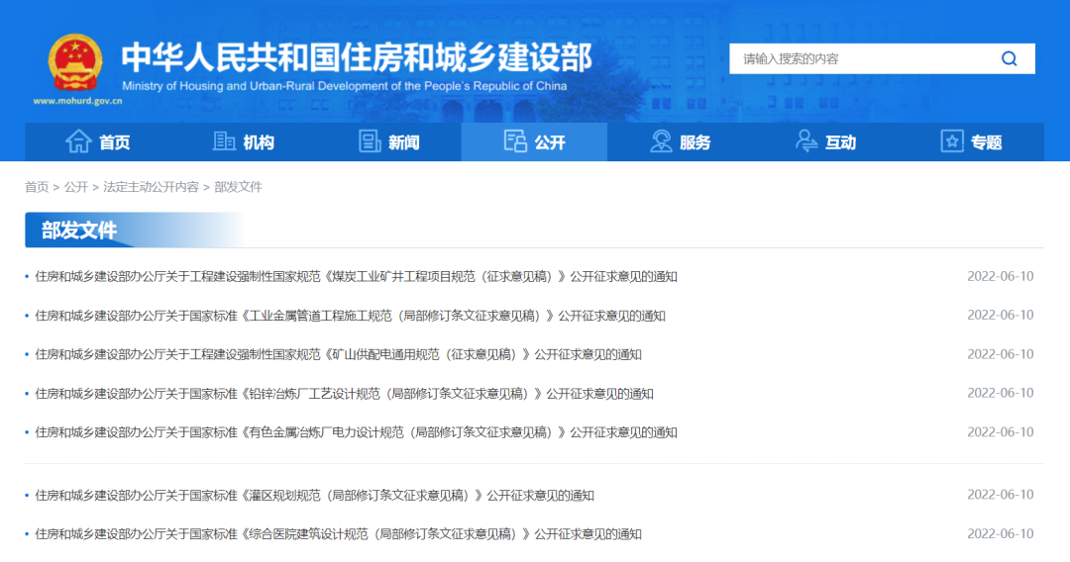Viewport: 1070px width, 562px height.
Task: Click the building icon beside 机构
Action: click(224, 141)
